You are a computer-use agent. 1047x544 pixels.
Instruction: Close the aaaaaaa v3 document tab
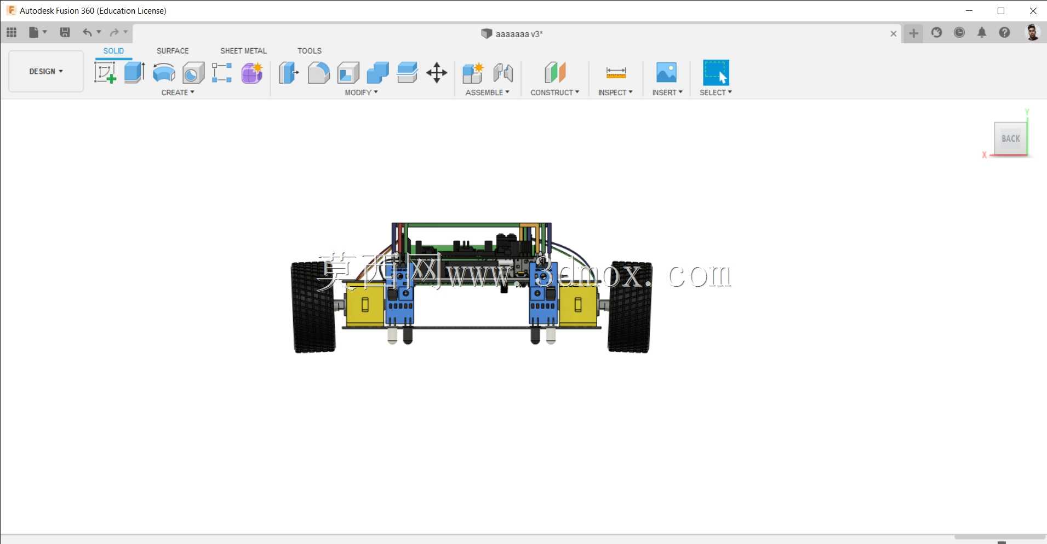pos(894,34)
